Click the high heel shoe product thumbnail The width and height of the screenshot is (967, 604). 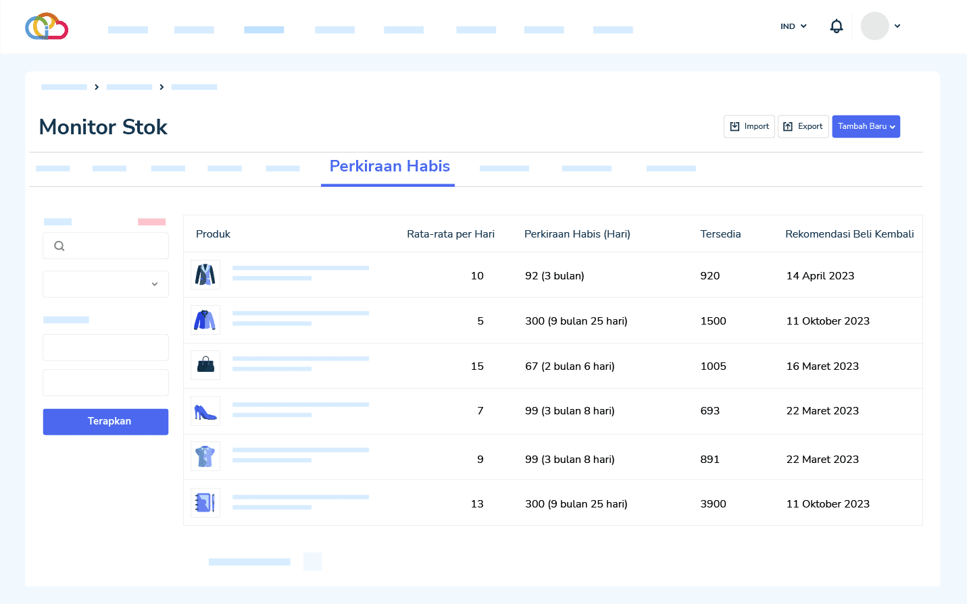205,411
